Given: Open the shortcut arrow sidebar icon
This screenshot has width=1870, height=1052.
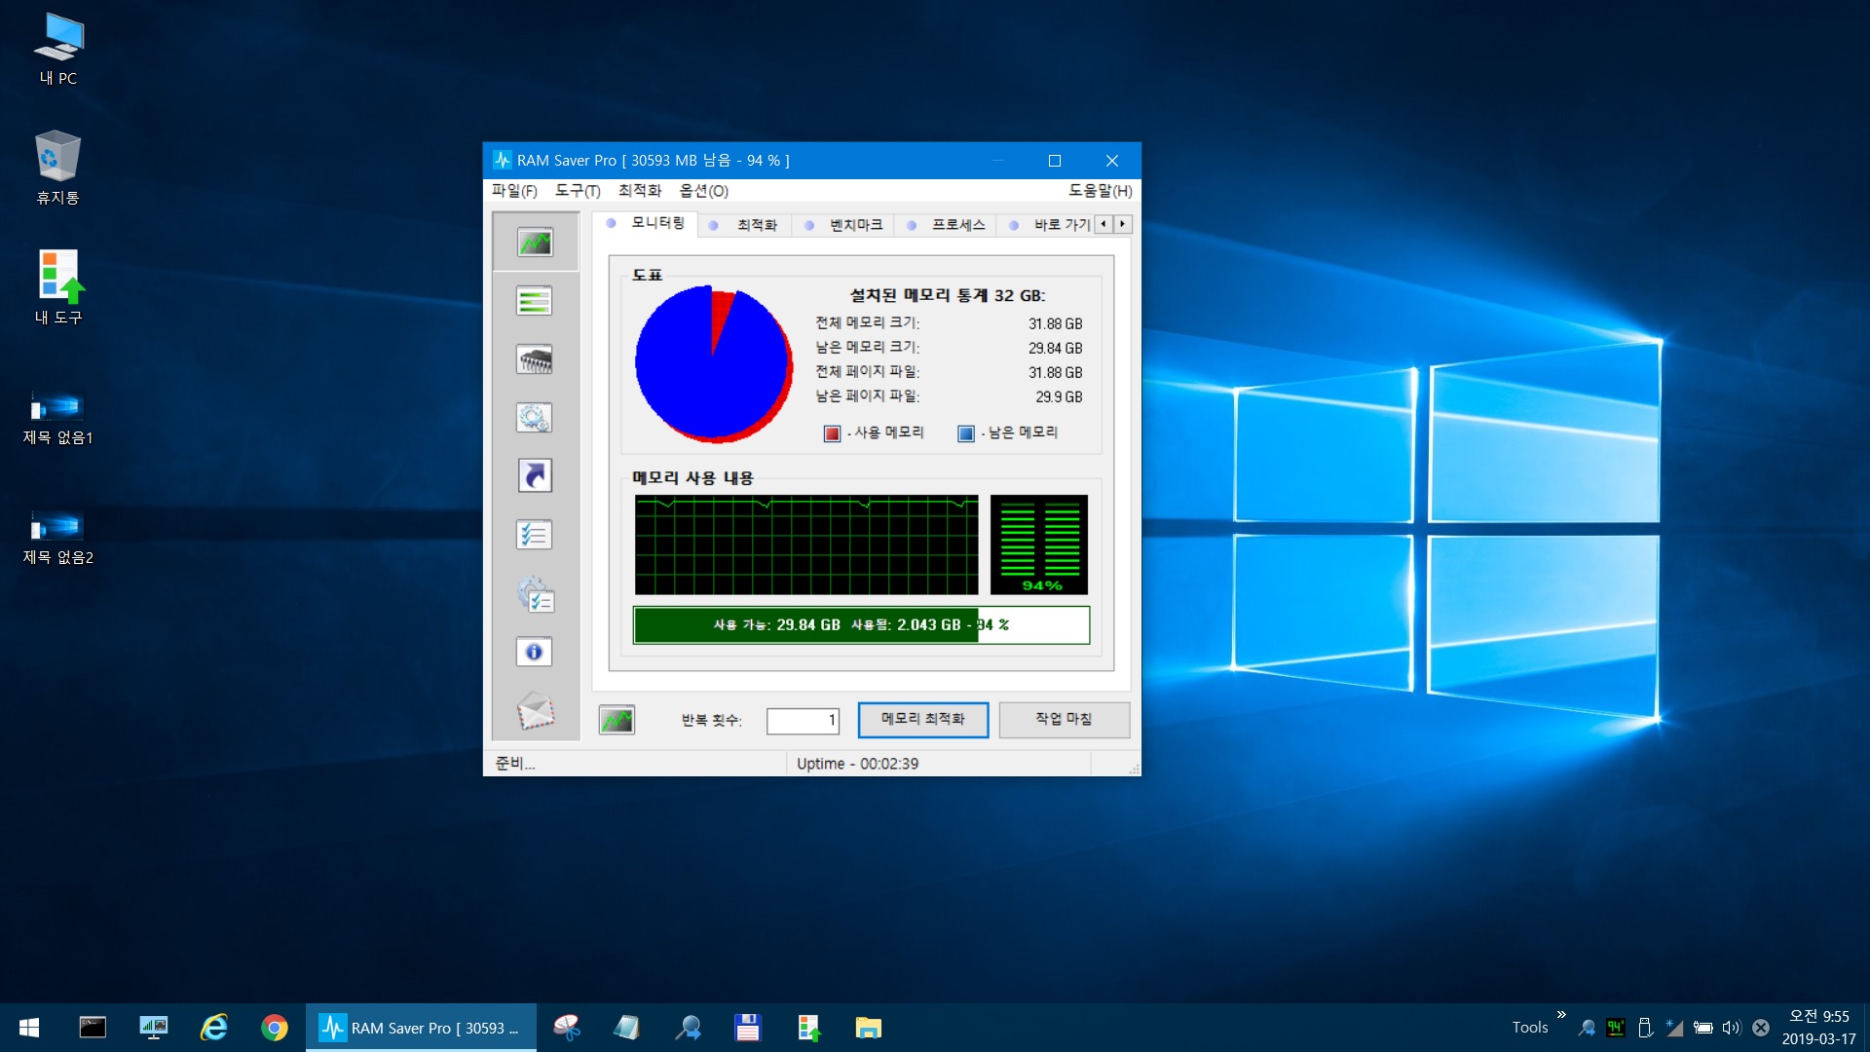Looking at the screenshot, I should coord(535,475).
